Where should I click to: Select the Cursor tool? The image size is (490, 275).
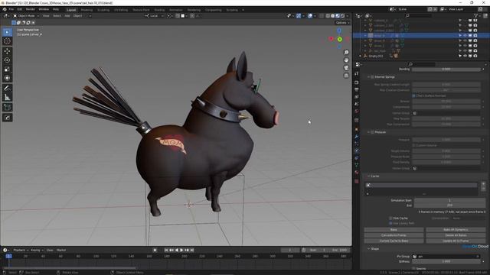click(7, 41)
